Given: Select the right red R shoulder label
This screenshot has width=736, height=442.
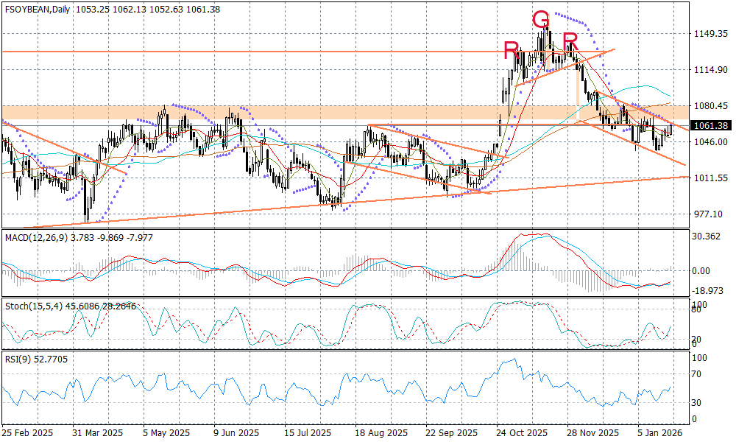Looking at the screenshot, I should 570,41.
